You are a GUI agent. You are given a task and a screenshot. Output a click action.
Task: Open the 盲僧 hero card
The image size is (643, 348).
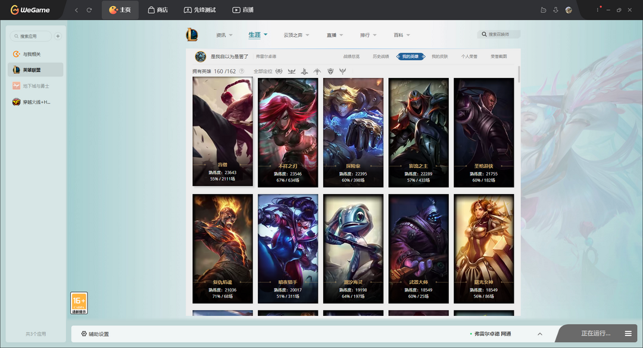click(223, 131)
